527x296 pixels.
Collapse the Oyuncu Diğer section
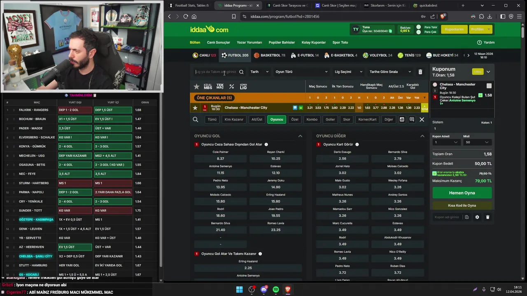[422, 136]
